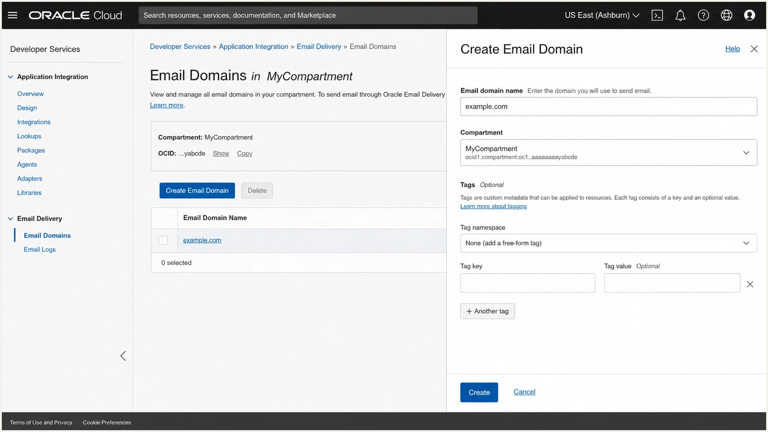Image resolution: width=768 pixels, height=432 pixels.
Task: Open Cloud Shell developer tools icon
Action: pyautogui.click(x=657, y=15)
